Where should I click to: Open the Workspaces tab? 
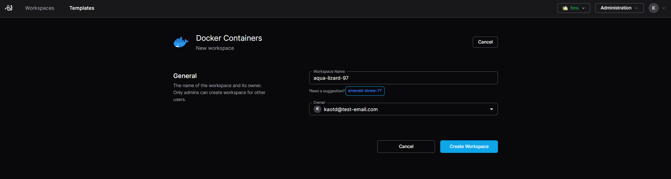point(40,8)
